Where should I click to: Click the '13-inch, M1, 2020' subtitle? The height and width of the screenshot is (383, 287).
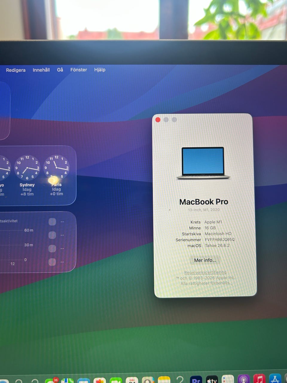[204, 210]
